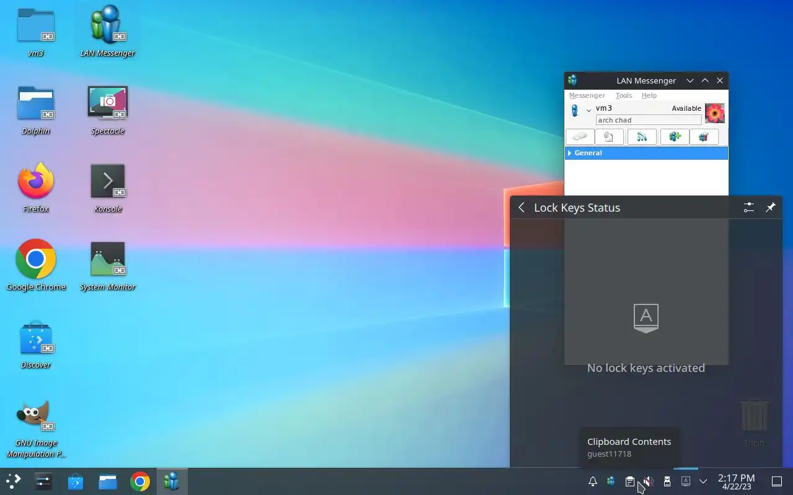Image resolution: width=793 pixels, height=495 pixels.
Task: Click the LAN Messenger tray icon
Action: [x=611, y=481]
